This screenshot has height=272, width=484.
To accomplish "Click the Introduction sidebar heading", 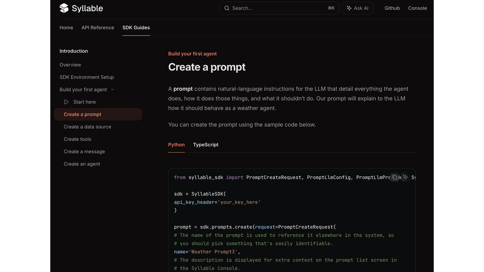I will click(74, 51).
